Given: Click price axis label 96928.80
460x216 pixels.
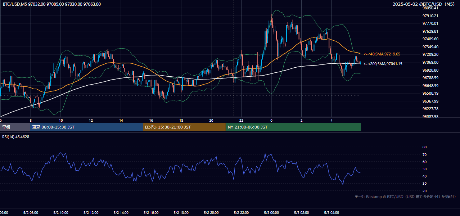Looking at the screenshot, I should tap(430, 70).
